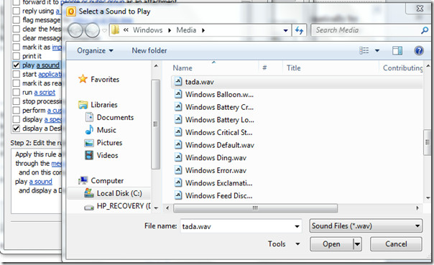
Task: Check the reply using checkbox in Rules window
Action: coord(17,11)
